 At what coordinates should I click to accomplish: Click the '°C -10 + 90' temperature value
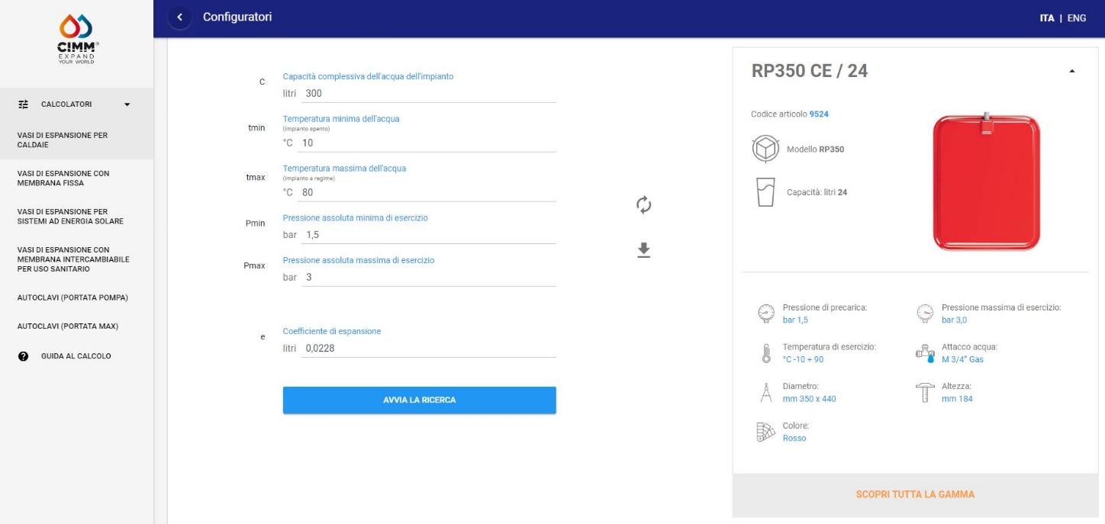pyautogui.click(x=804, y=359)
